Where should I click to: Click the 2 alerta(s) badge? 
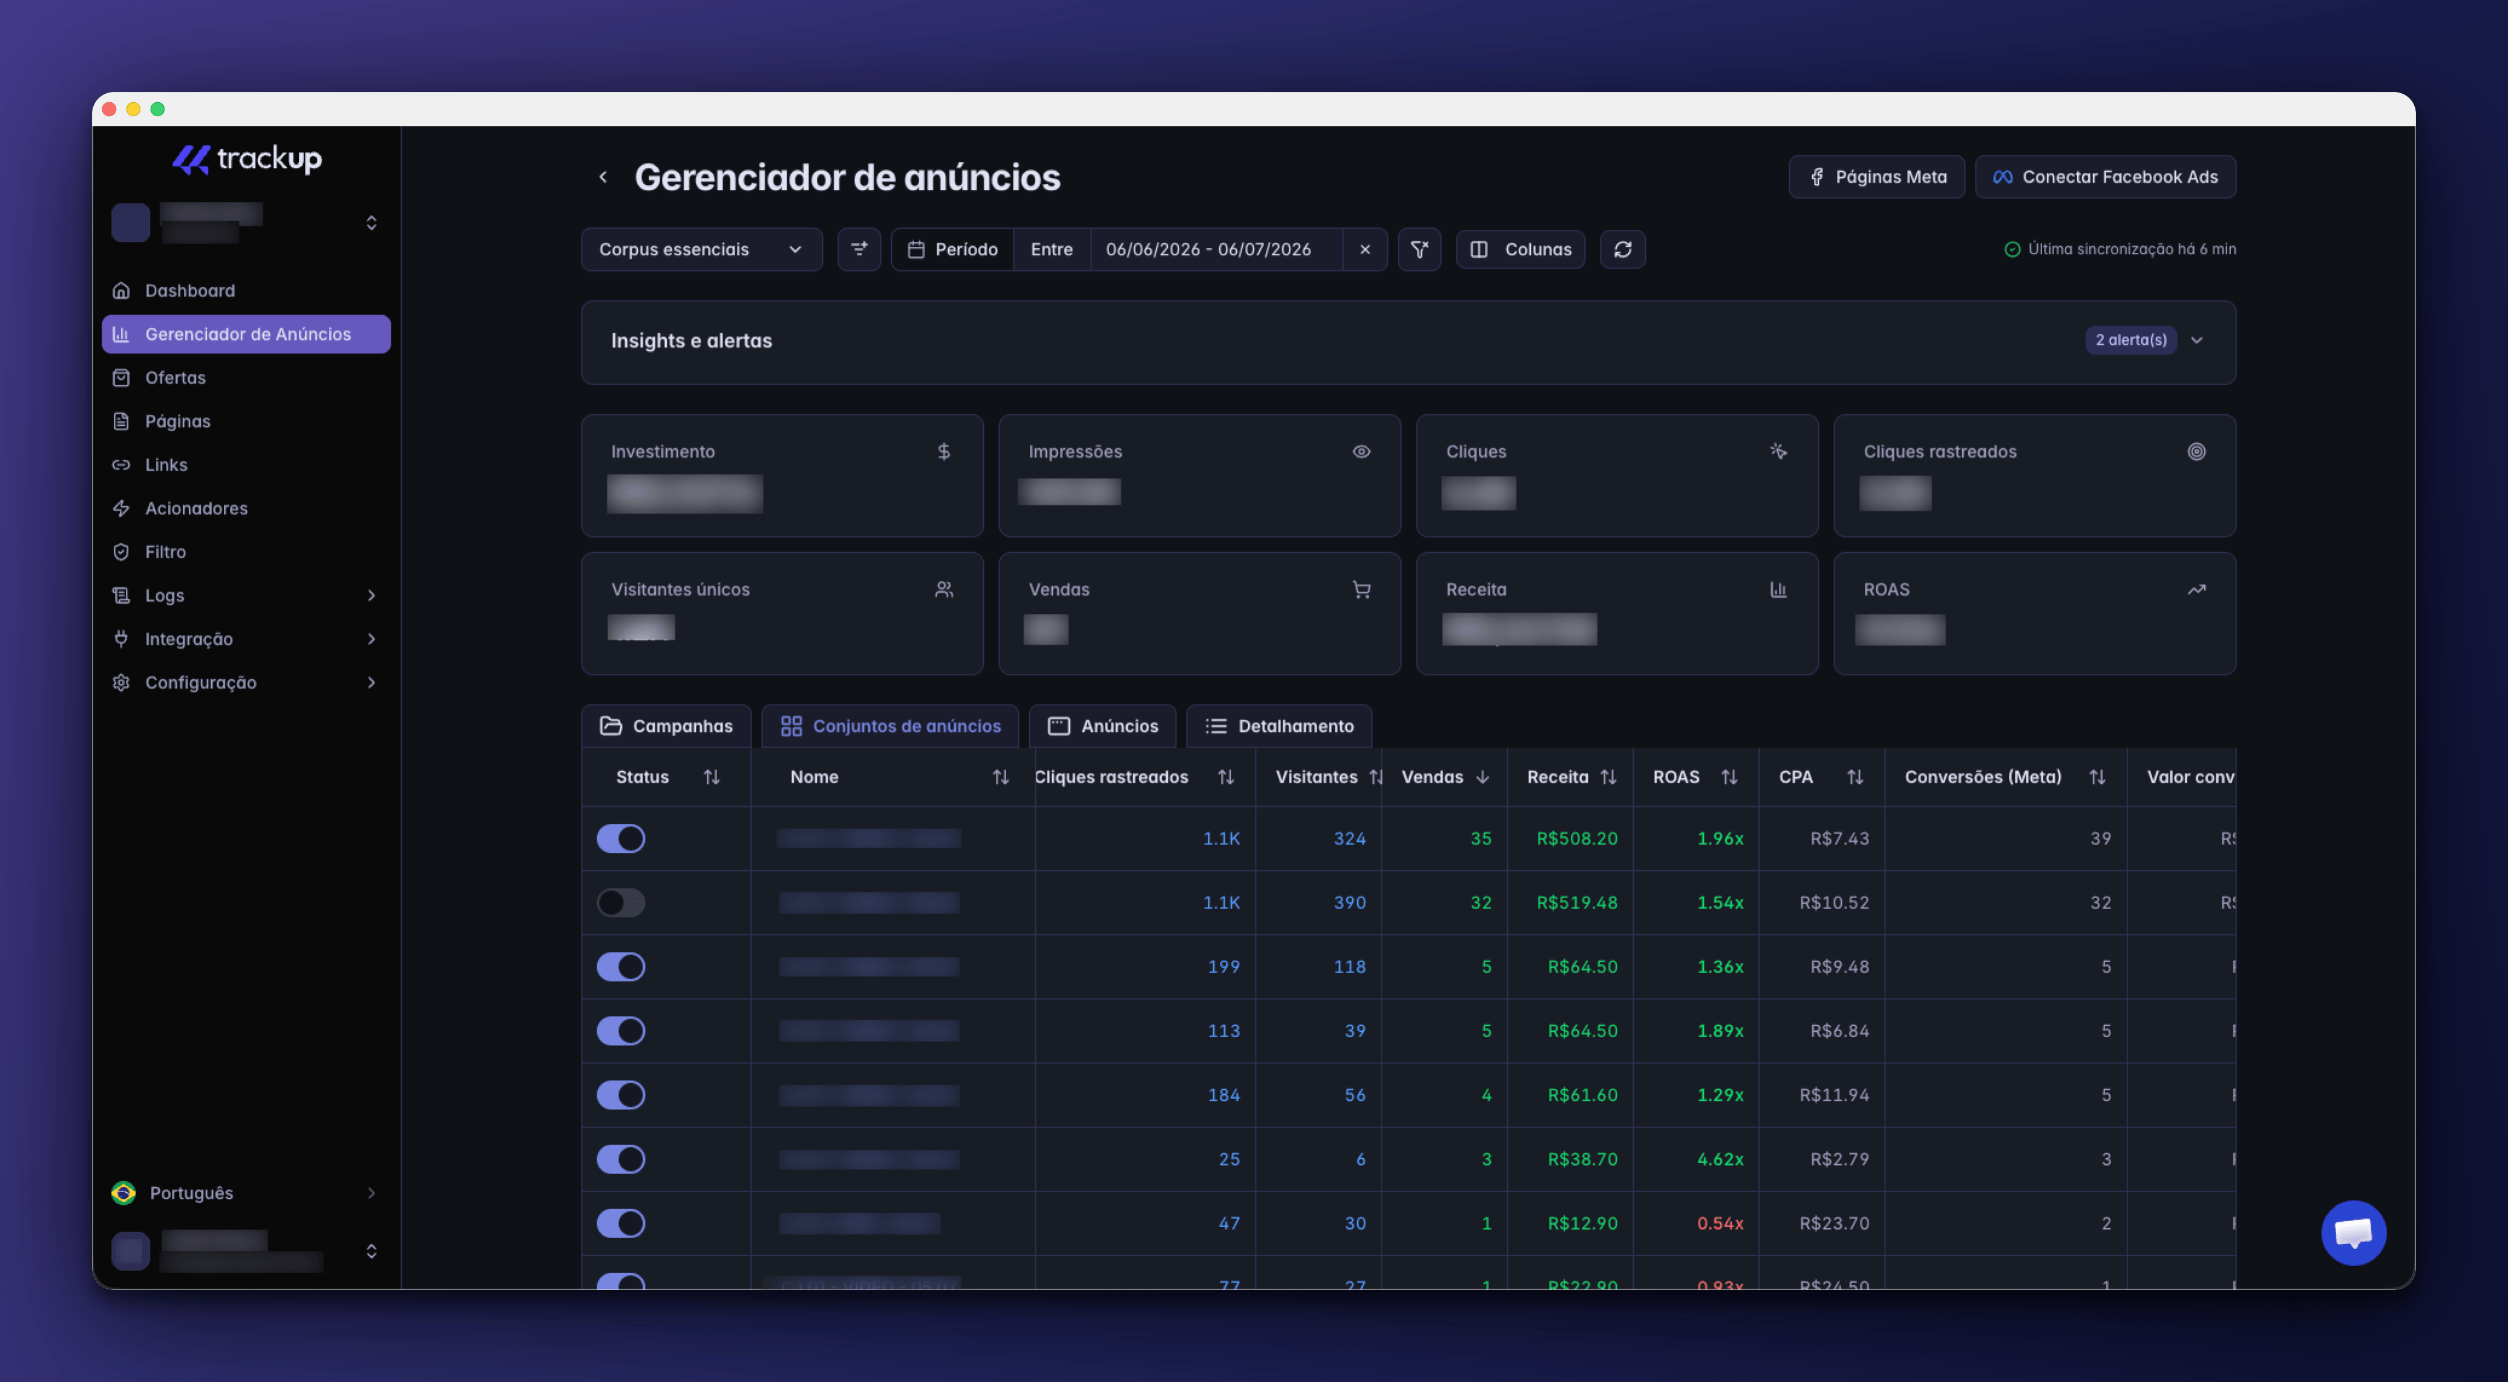tap(2130, 341)
